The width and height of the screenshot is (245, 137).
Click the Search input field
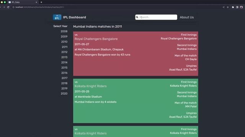pos(156,17)
